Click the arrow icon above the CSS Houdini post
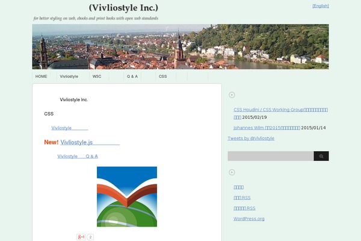 232,95
